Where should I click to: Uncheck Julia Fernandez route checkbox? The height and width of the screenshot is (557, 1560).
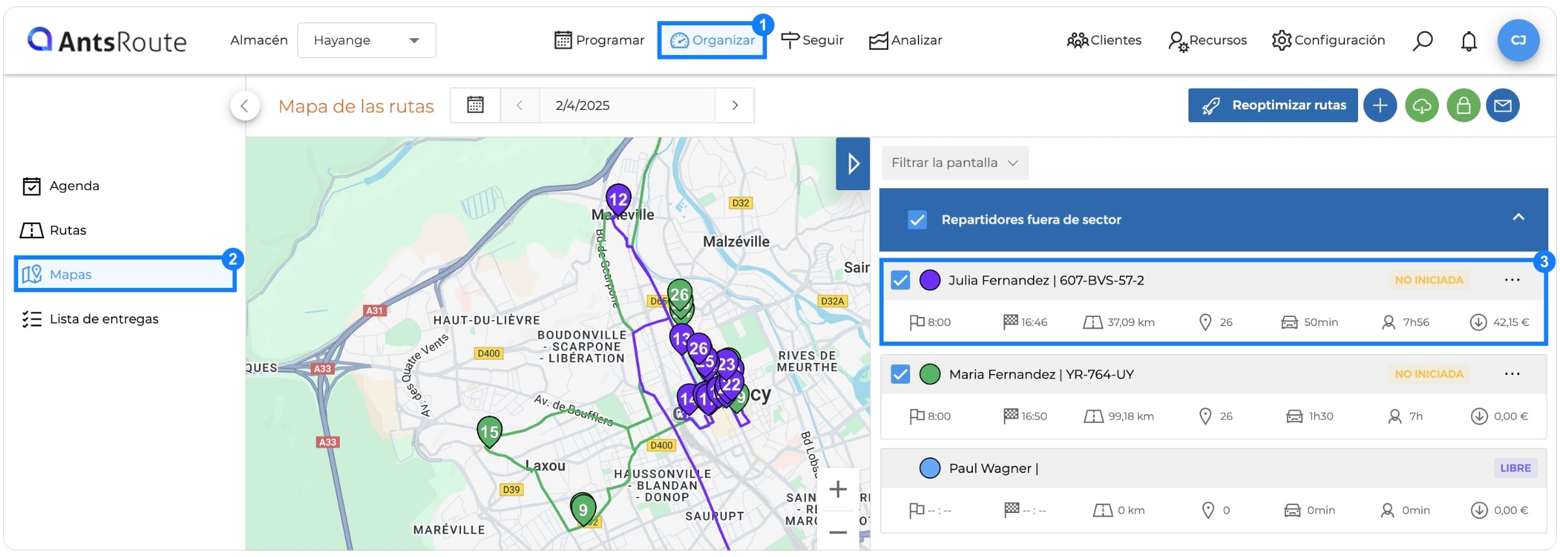click(900, 280)
